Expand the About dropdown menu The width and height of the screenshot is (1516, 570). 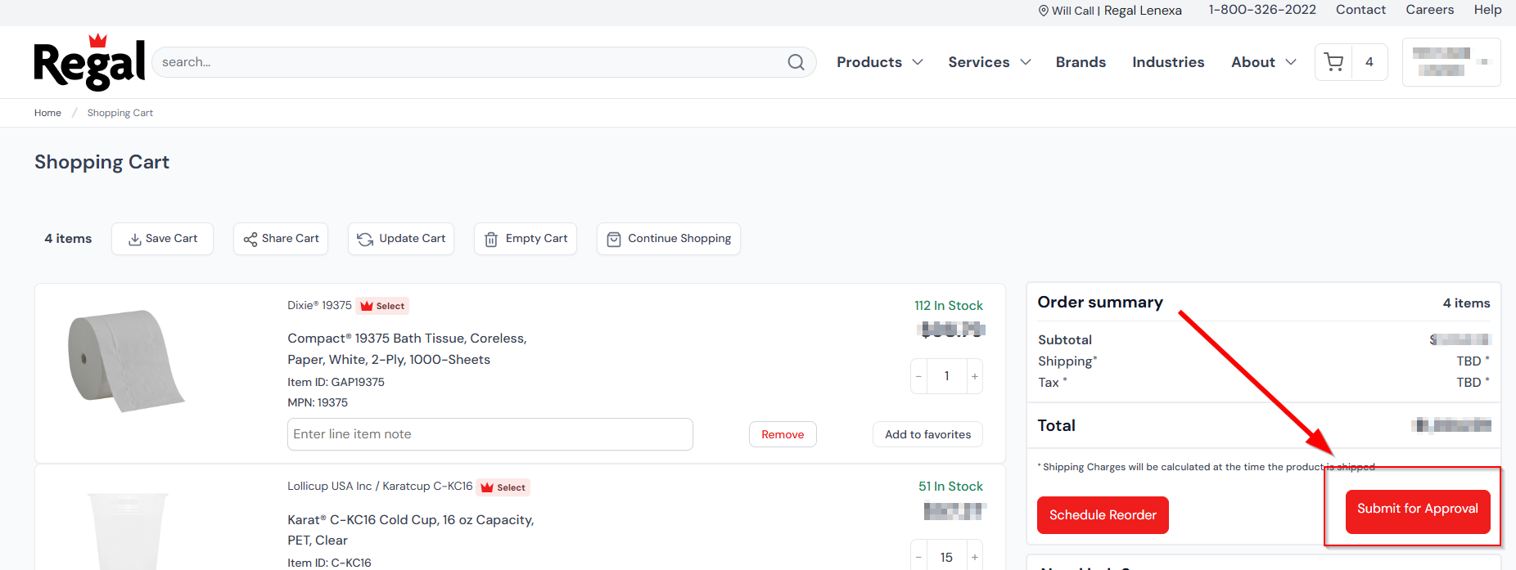coord(1263,62)
